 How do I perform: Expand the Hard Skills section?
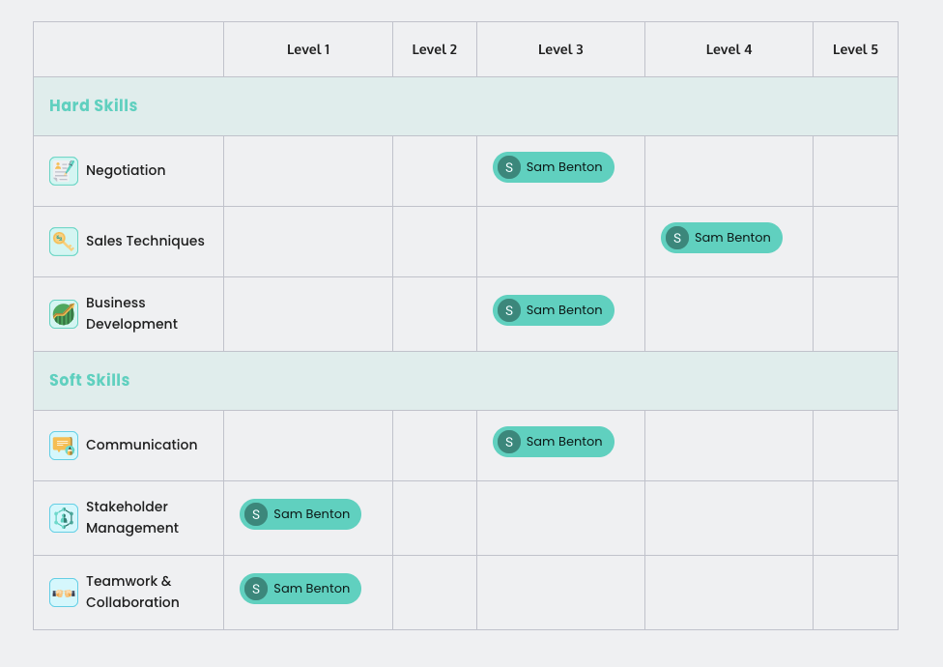93,105
